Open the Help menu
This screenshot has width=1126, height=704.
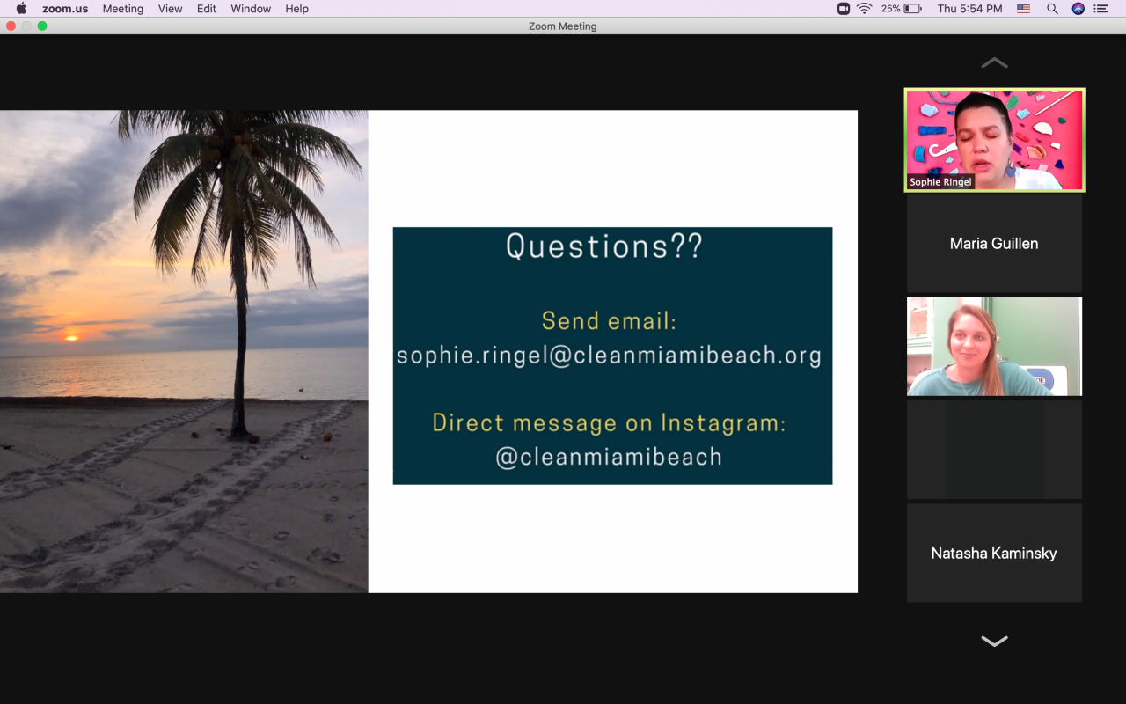tap(296, 9)
